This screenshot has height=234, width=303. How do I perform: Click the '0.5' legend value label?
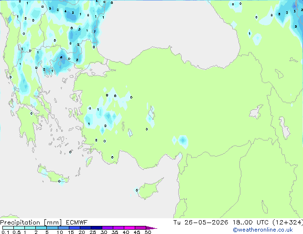pos(17,232)
